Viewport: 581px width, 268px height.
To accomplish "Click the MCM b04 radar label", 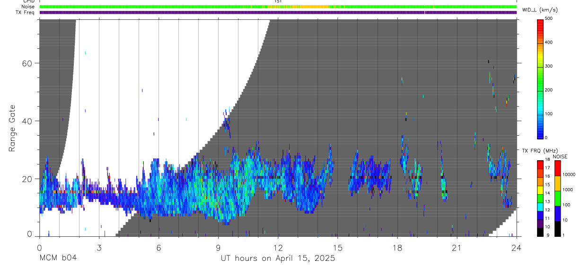I will [x=58, y=258].
